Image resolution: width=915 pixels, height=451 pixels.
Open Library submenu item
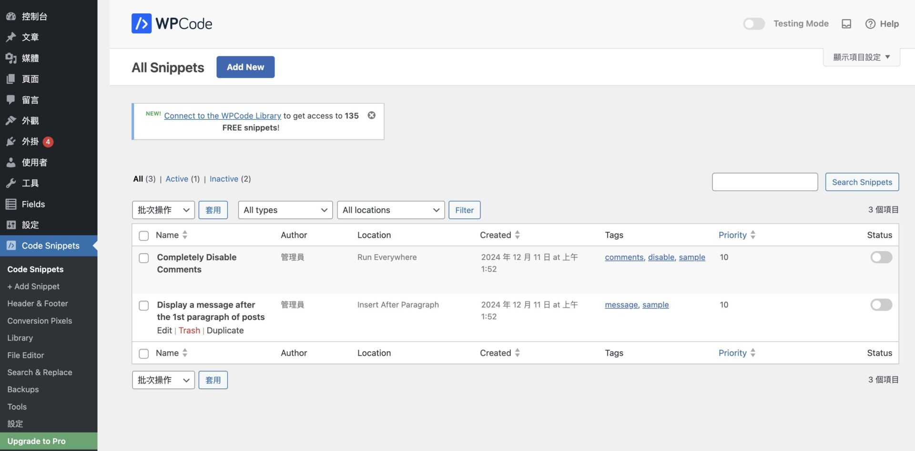coord(20,338)
